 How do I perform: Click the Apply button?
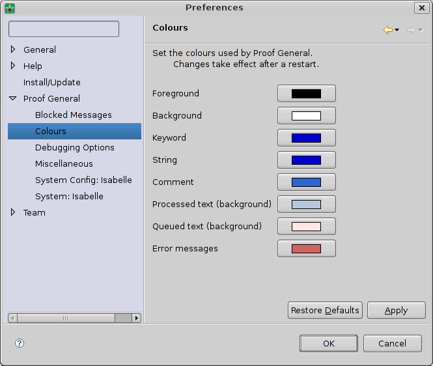tap(397, 311)
